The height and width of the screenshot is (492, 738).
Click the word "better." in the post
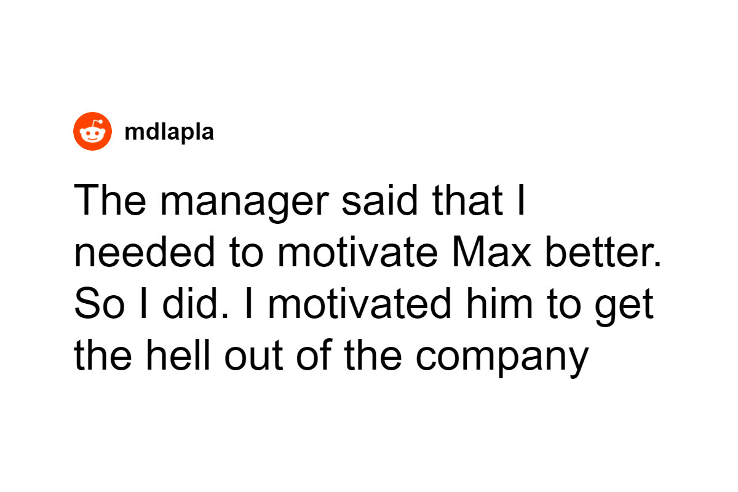tap(601, 254)
